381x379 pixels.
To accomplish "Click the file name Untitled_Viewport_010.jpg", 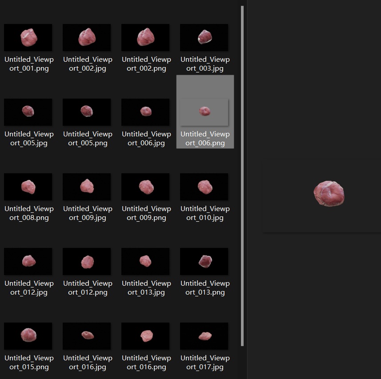I will [x=205, y=213].
